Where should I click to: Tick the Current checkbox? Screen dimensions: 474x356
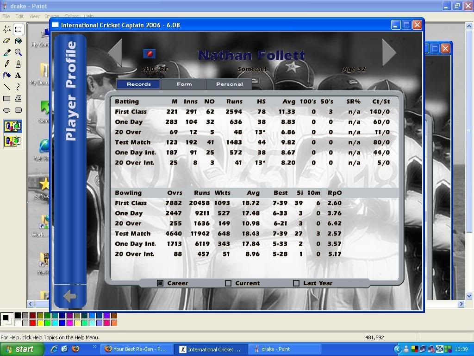(x=228, y=283)
